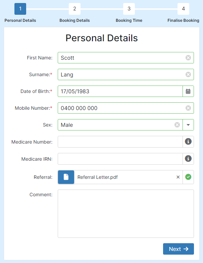Clear the Mobile Number field
The height and width of the screenshot is (263, 203).
(188, 108)
